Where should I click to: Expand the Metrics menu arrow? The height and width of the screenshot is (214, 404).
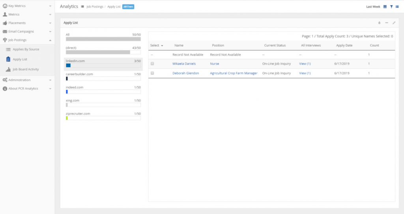tap(50, 15)
